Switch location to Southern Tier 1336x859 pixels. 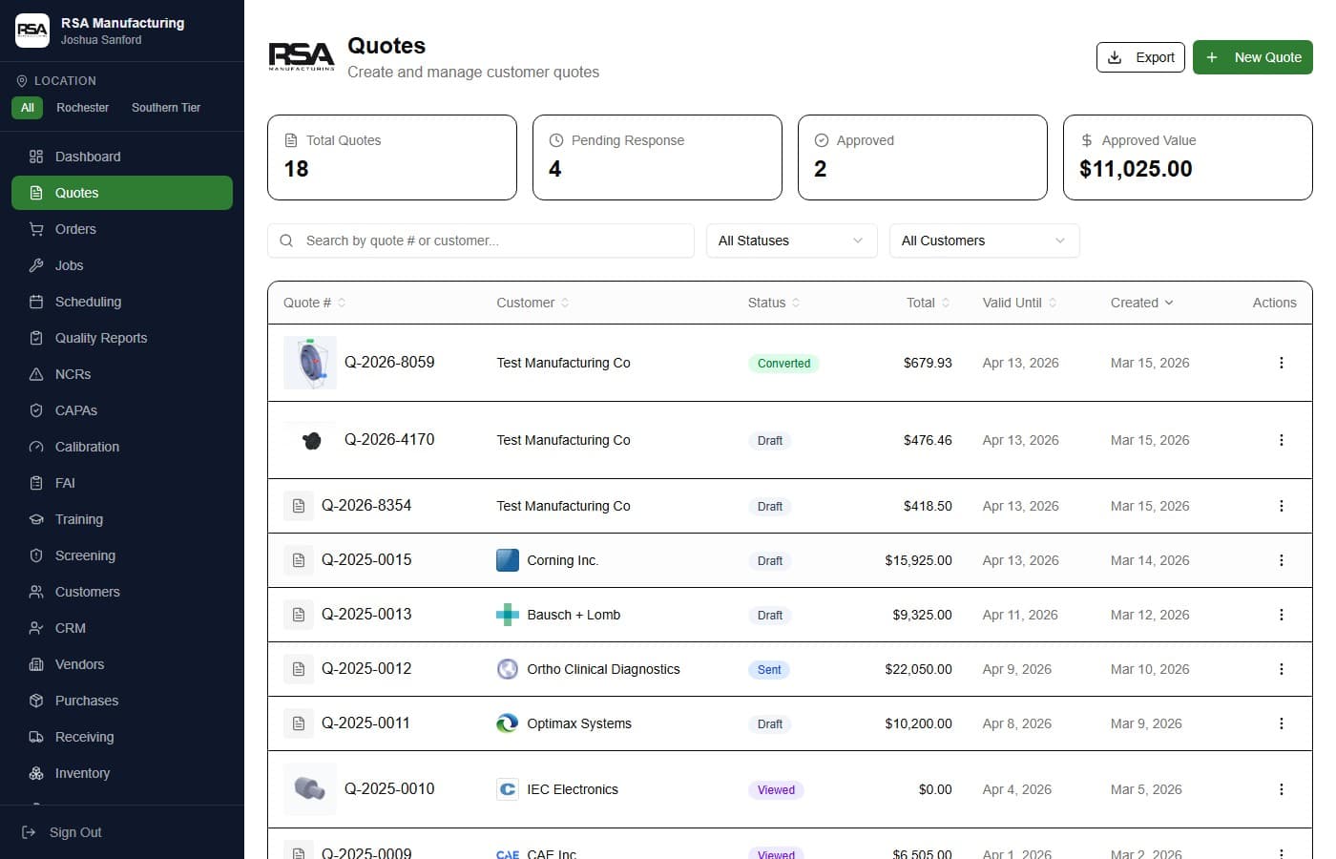pos(166,108)
